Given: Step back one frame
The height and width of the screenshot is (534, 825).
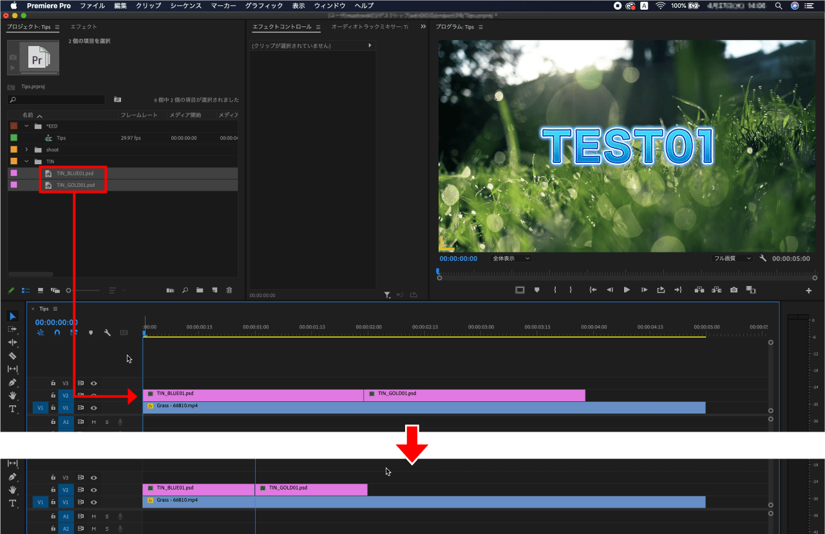Looking at the screenshot, I should click(x=610, y=290).
